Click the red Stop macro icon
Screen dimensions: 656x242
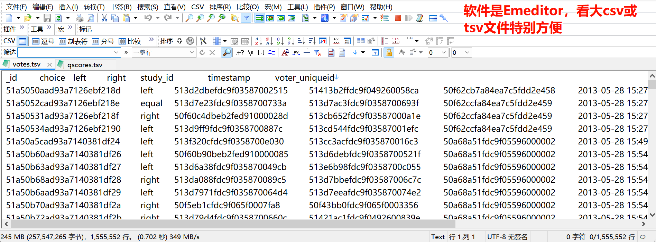pos(398,18)
